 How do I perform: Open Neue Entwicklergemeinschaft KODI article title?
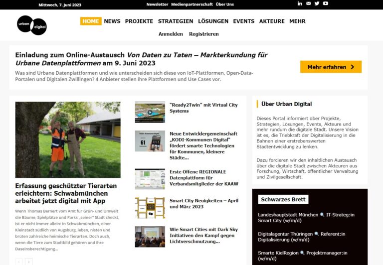pos(203,145)
